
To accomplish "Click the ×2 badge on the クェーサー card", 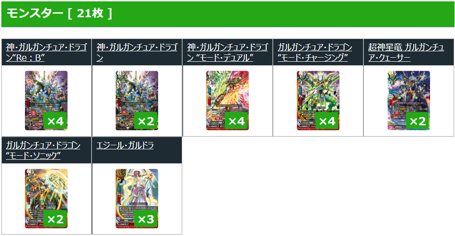I will pyautogui.click(x=418, y=121).
